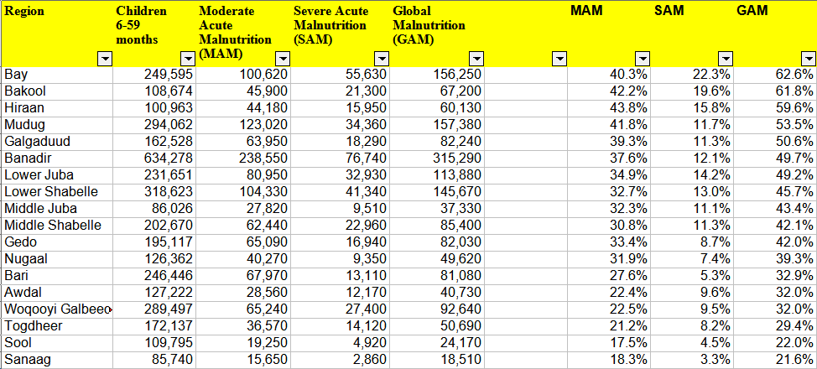The height and width of the screenshot is (369, 817).
Task: Click the Hiraan MAM percentage 43.8% cell
Action: click(610, 108)
